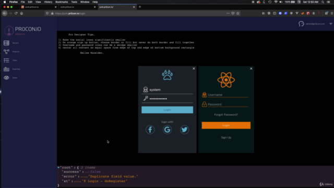Click the Username field in orange card

tap(228, 95)
